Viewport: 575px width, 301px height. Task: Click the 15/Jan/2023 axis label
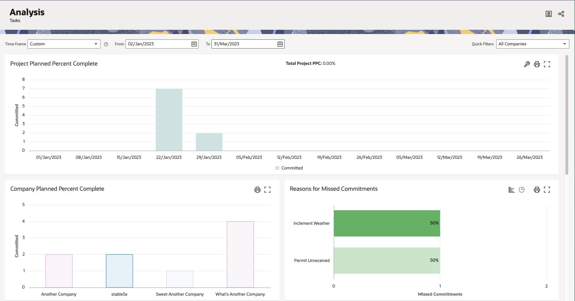click(x=129, y=157)
